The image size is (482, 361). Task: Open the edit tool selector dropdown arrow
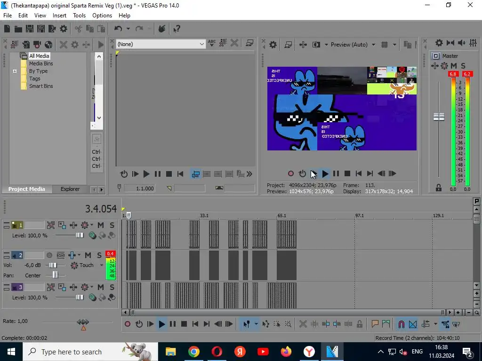click(x=256, y=324)
